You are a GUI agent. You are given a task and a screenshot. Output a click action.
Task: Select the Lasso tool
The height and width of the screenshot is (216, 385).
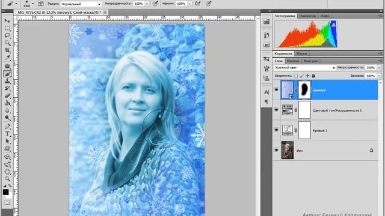(7, 35)
